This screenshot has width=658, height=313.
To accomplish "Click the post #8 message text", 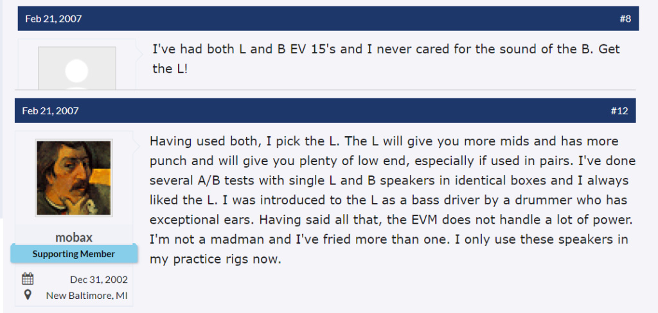I will point(386,58).
